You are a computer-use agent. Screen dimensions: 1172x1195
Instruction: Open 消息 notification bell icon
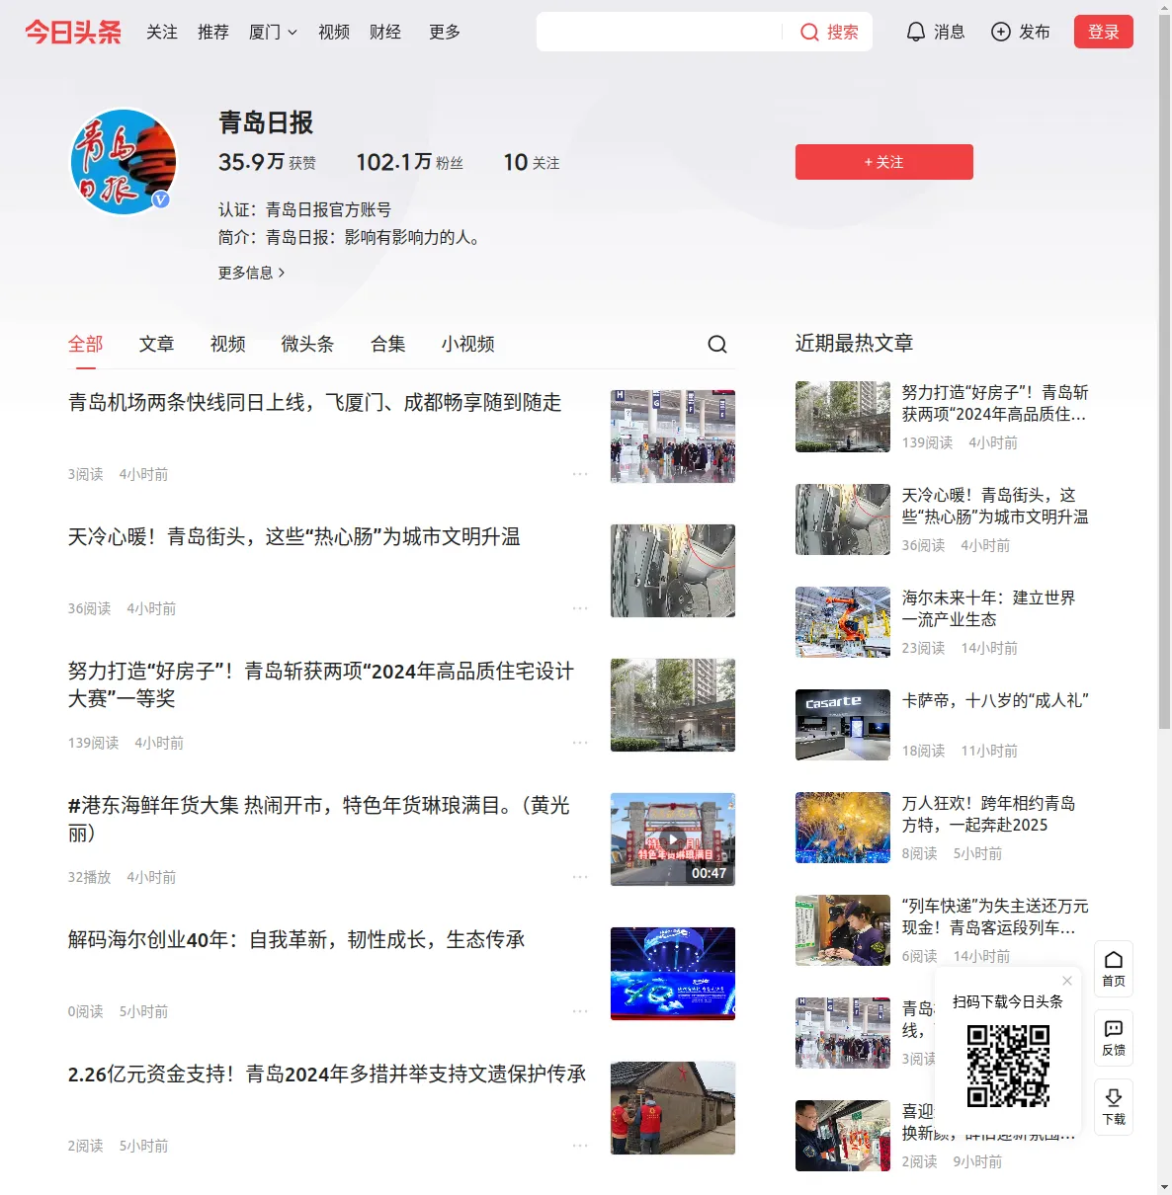point(916,32)
